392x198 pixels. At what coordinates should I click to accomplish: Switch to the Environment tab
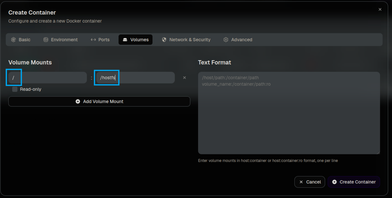click(x=61, y=40)
